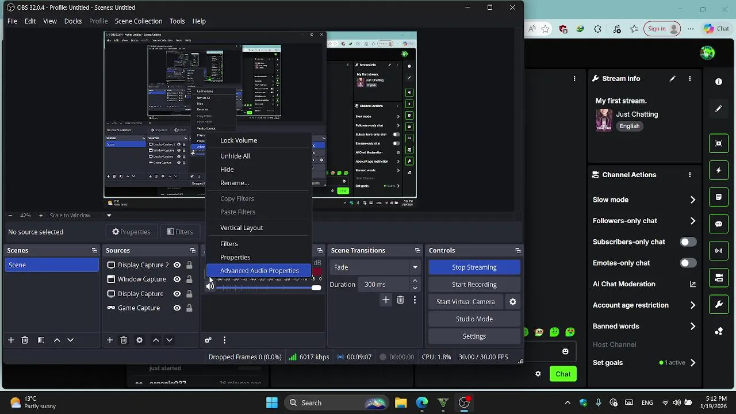Screen dimensions: 736x414
Task: Expand Set goals chevron
Action: [x=693, y=363]
